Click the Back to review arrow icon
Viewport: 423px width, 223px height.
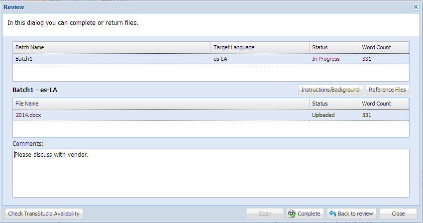point(332,214)
